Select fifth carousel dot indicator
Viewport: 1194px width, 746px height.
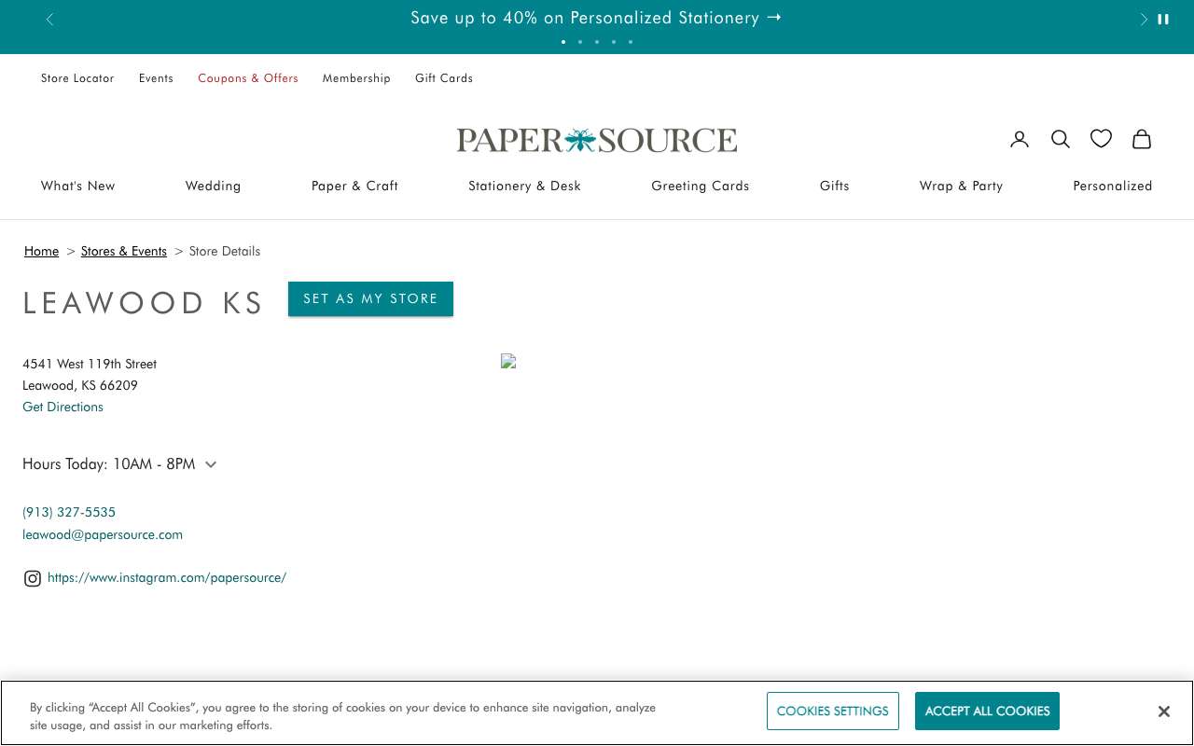click(x=631, y=42)
